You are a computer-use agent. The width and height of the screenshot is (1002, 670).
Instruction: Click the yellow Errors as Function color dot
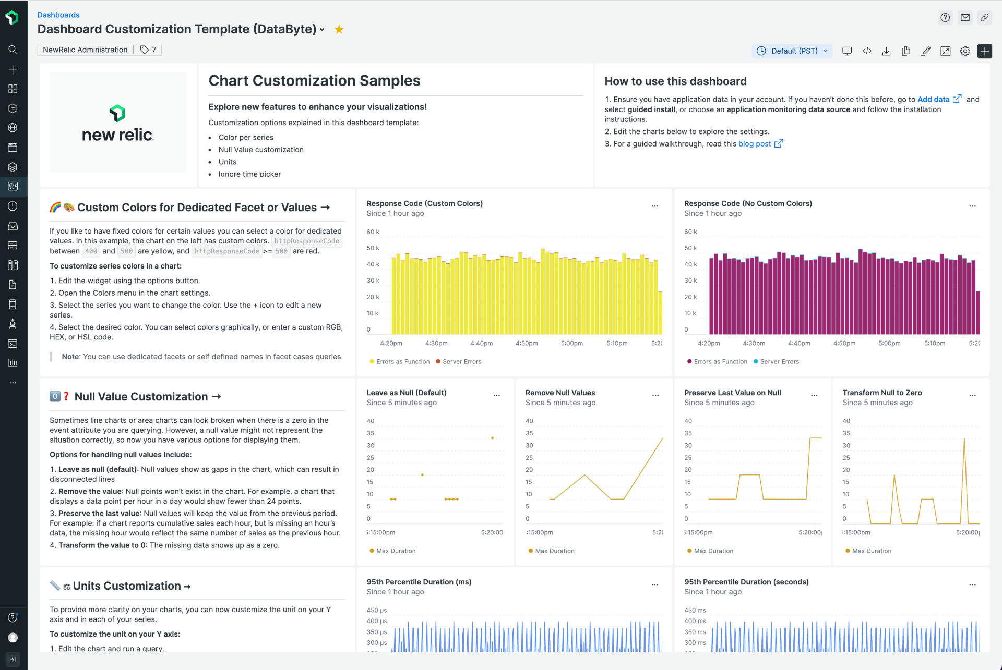click(371, 361)
